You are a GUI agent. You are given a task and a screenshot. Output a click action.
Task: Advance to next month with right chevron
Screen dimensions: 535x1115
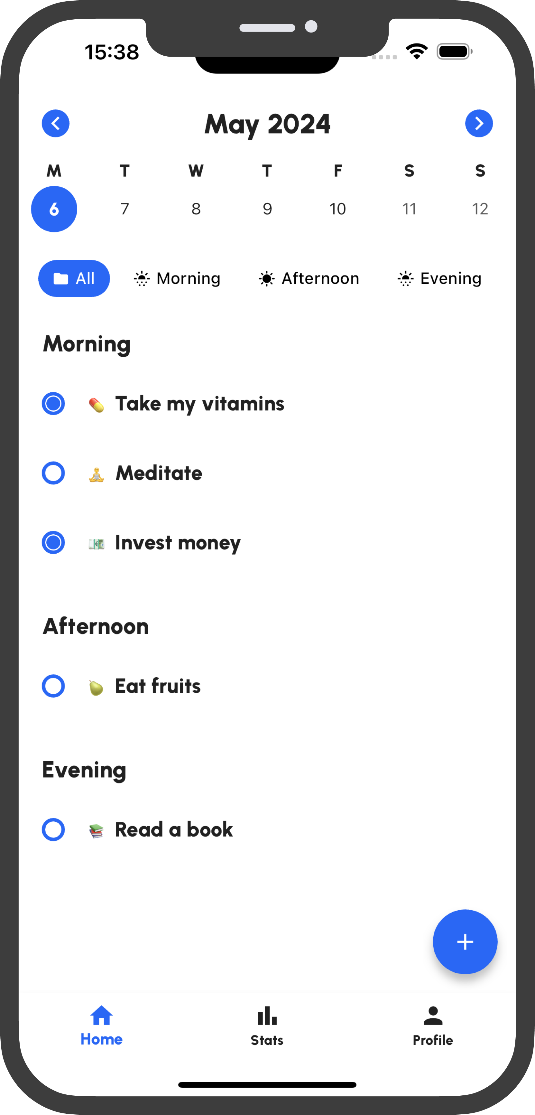click(479, 123)
